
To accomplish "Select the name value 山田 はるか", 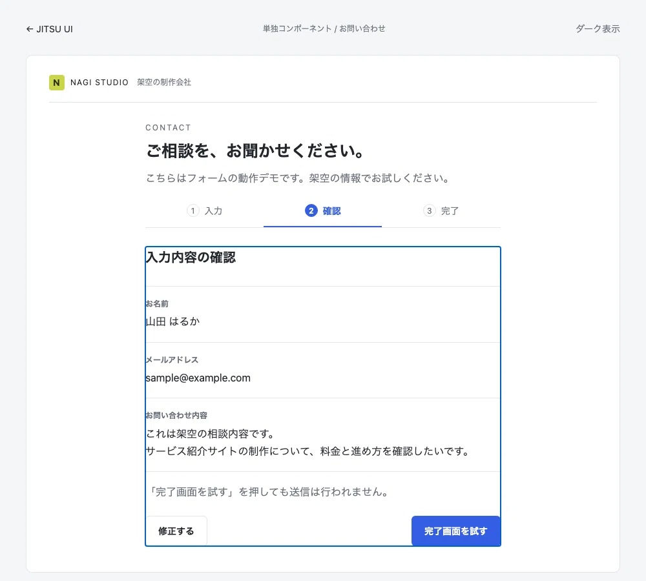I will coord(172,321).
